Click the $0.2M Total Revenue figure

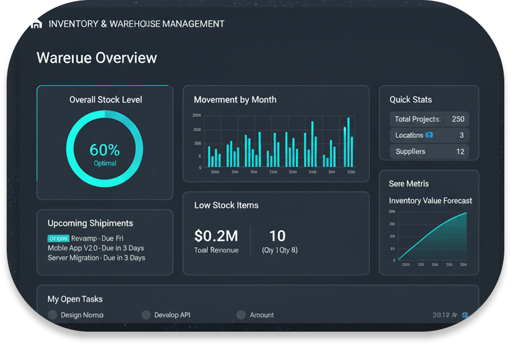coord(216,236)
